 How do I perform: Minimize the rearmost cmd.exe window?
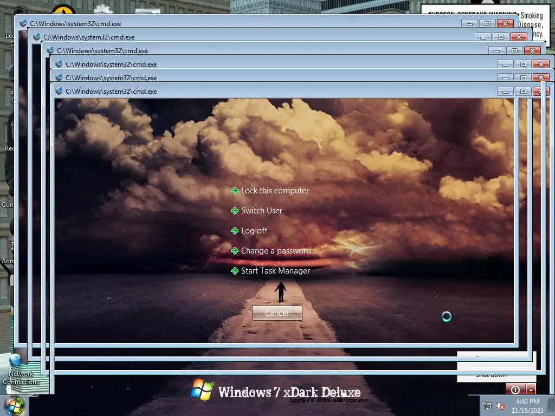tap(470, 24)
